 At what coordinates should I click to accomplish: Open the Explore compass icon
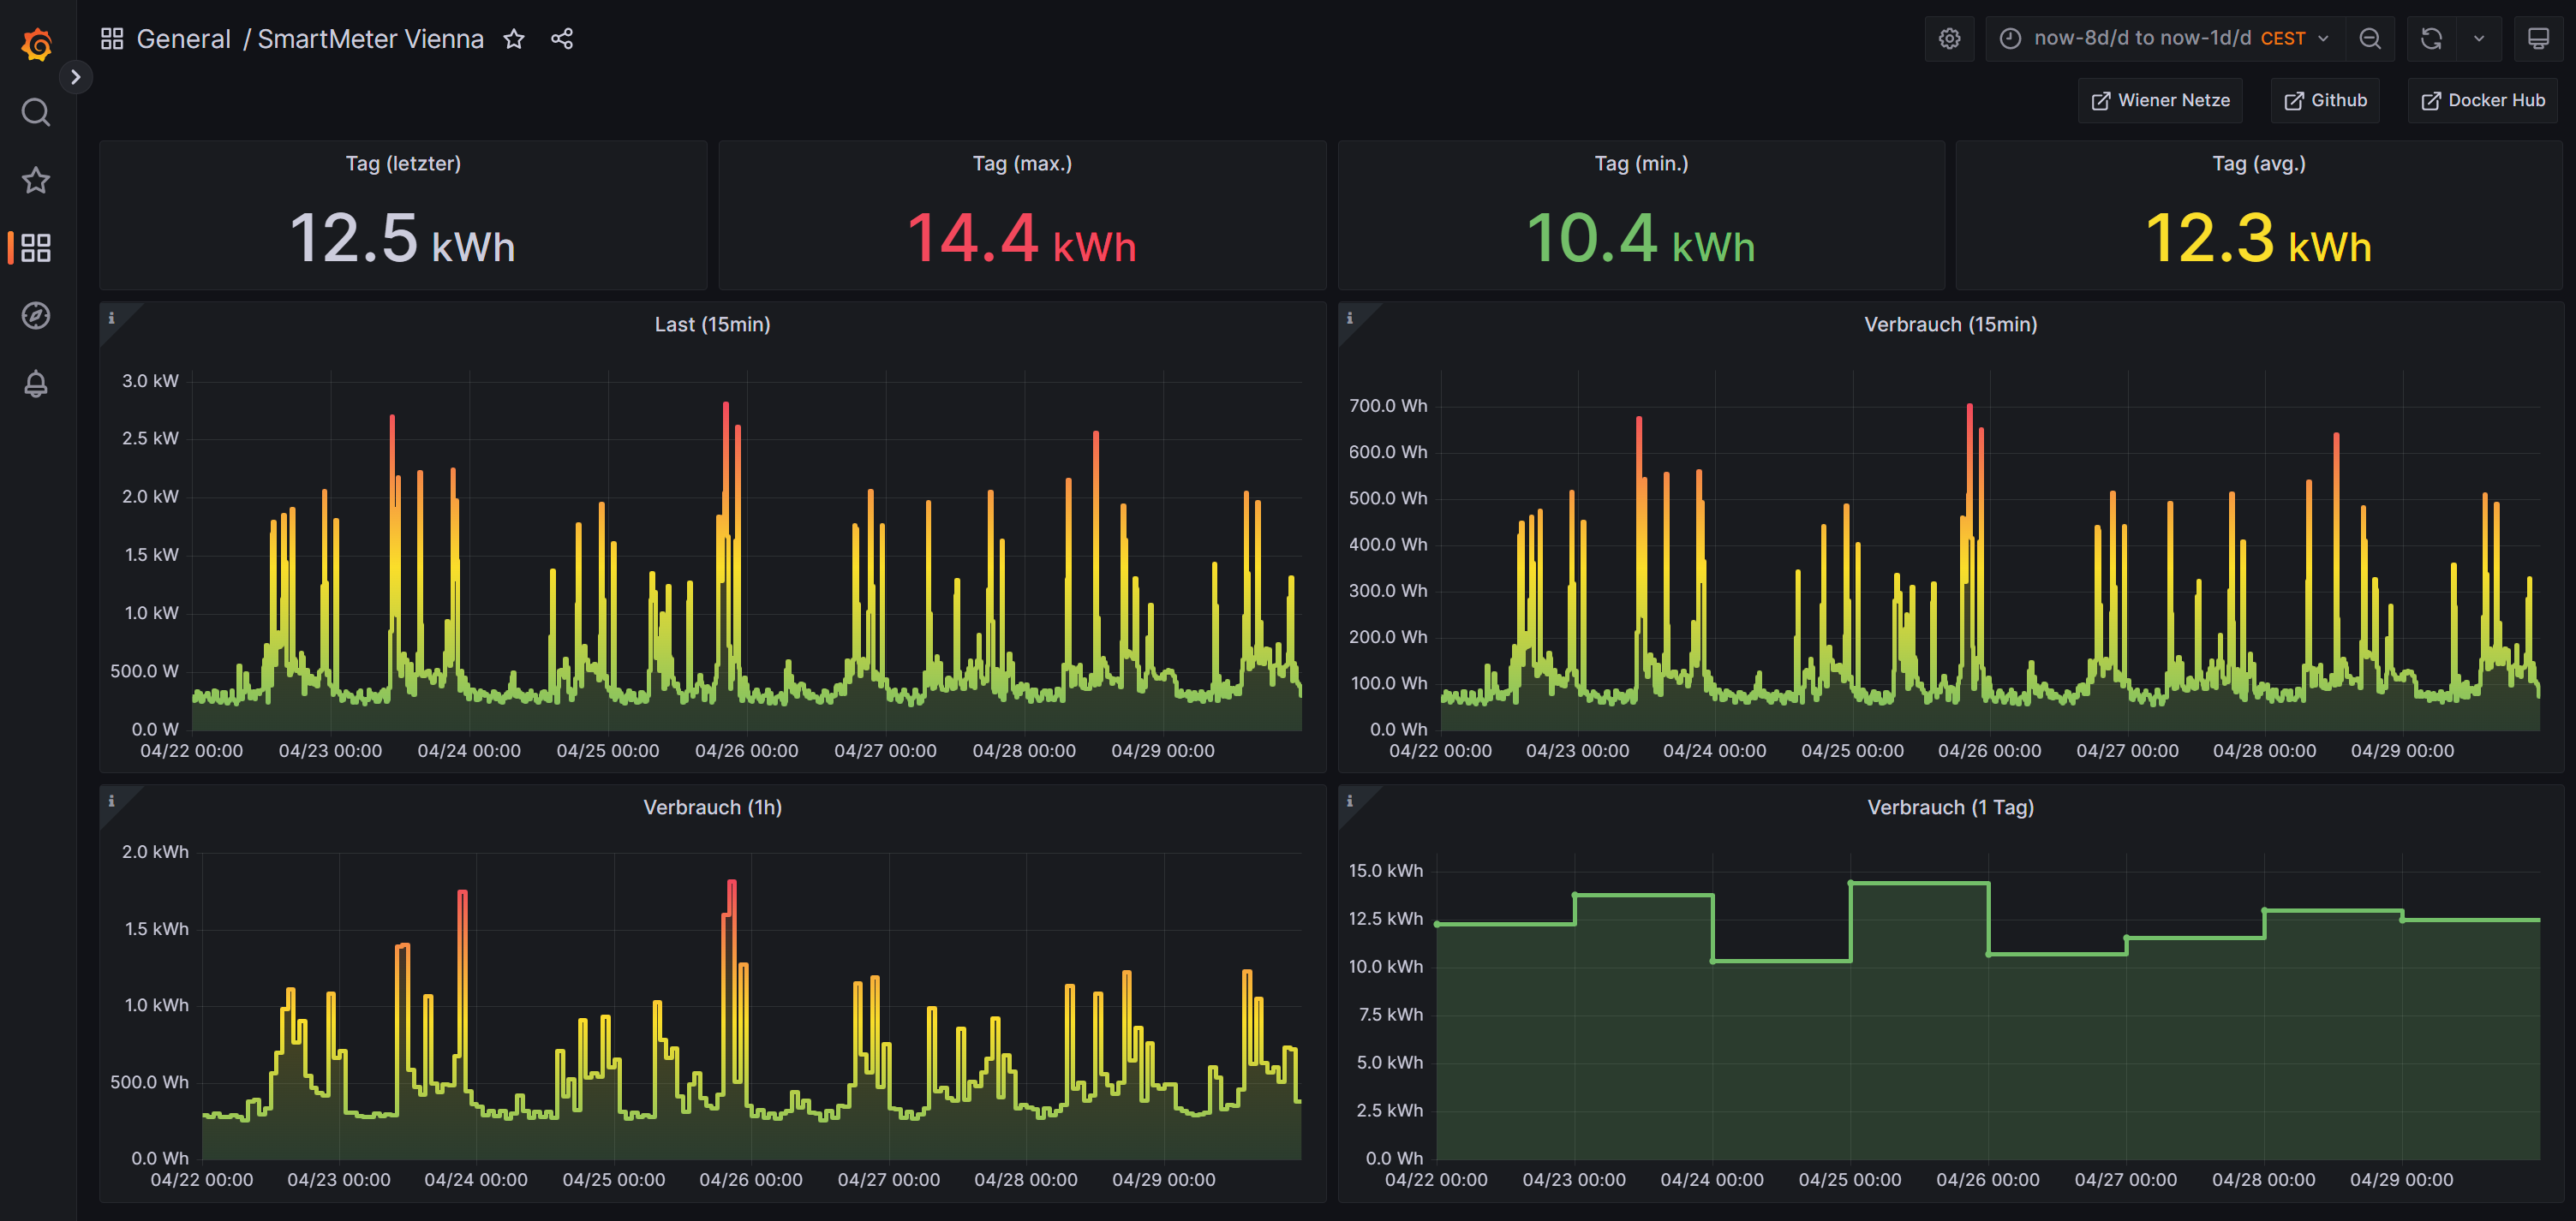coord(36,316)
